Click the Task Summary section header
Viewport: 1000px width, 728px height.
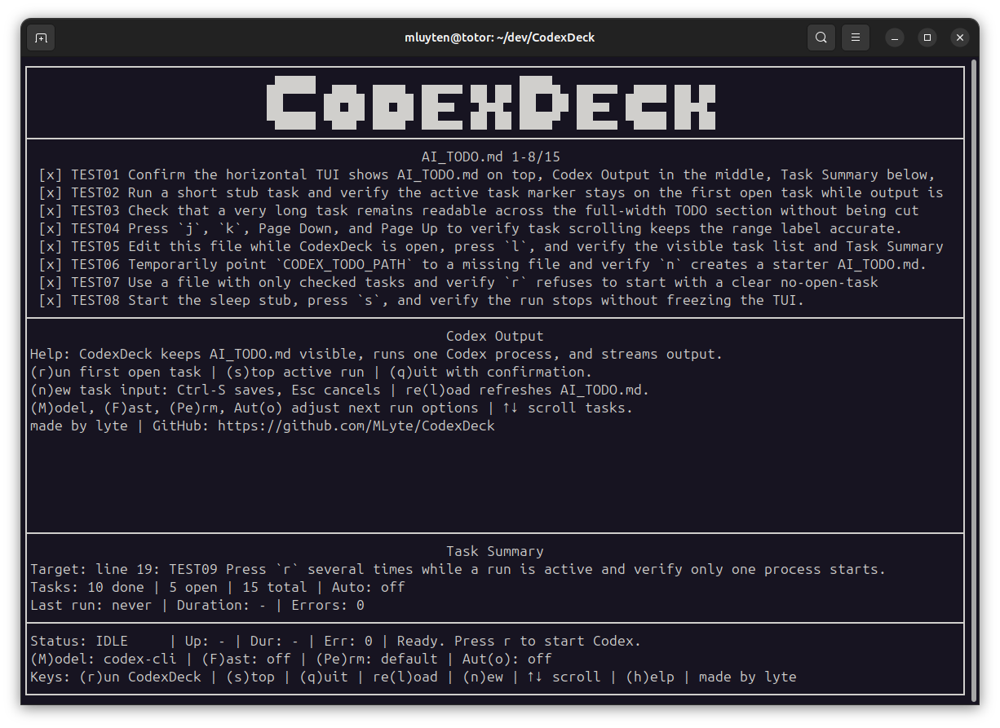click(x=495, y=551)
